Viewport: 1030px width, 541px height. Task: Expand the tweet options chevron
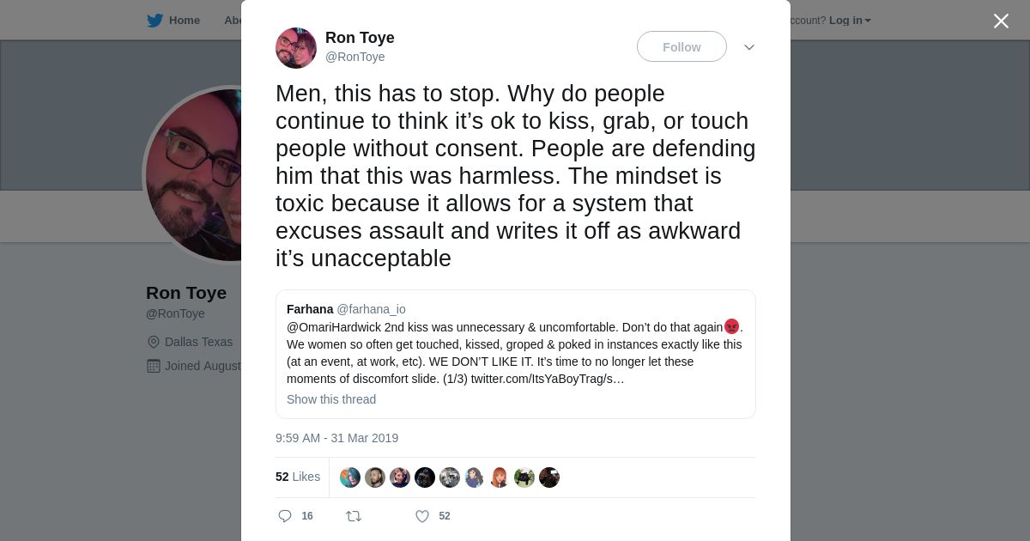pos(748,47)
